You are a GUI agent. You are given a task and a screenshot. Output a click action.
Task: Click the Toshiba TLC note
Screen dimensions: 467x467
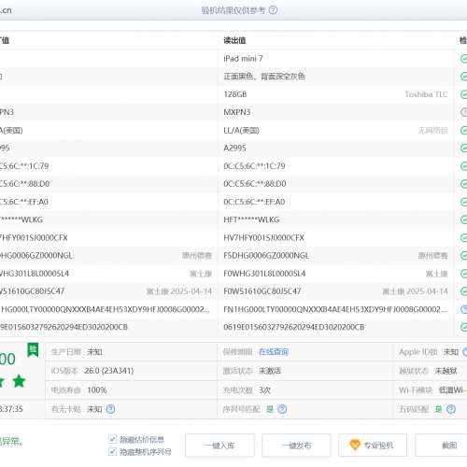[x=426, y=94]
